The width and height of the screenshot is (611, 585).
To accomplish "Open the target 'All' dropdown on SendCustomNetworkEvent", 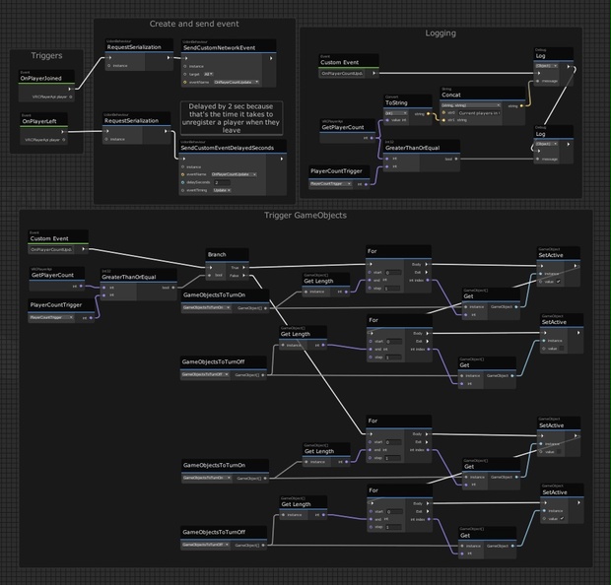I will click(209, 74).
